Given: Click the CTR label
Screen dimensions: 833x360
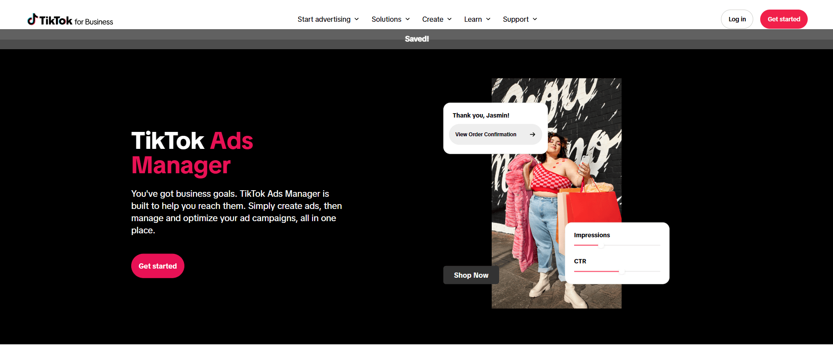Looking at the screenshot, I should pyautogui.click(x=580, y=261).
